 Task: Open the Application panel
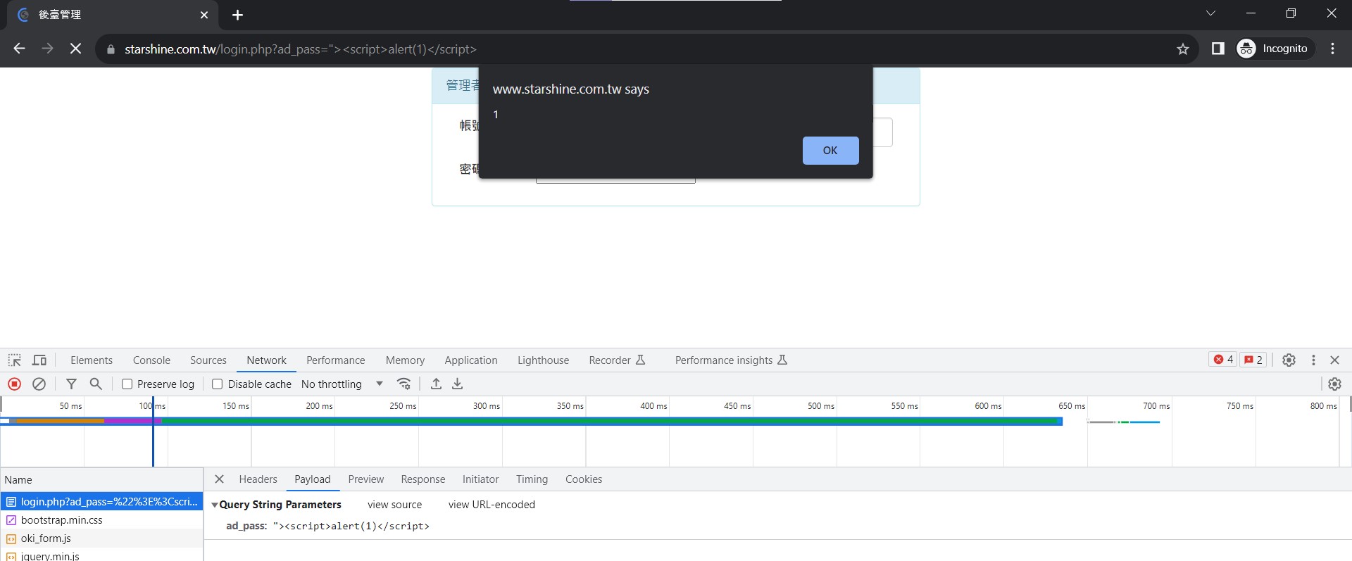[470, 360]
